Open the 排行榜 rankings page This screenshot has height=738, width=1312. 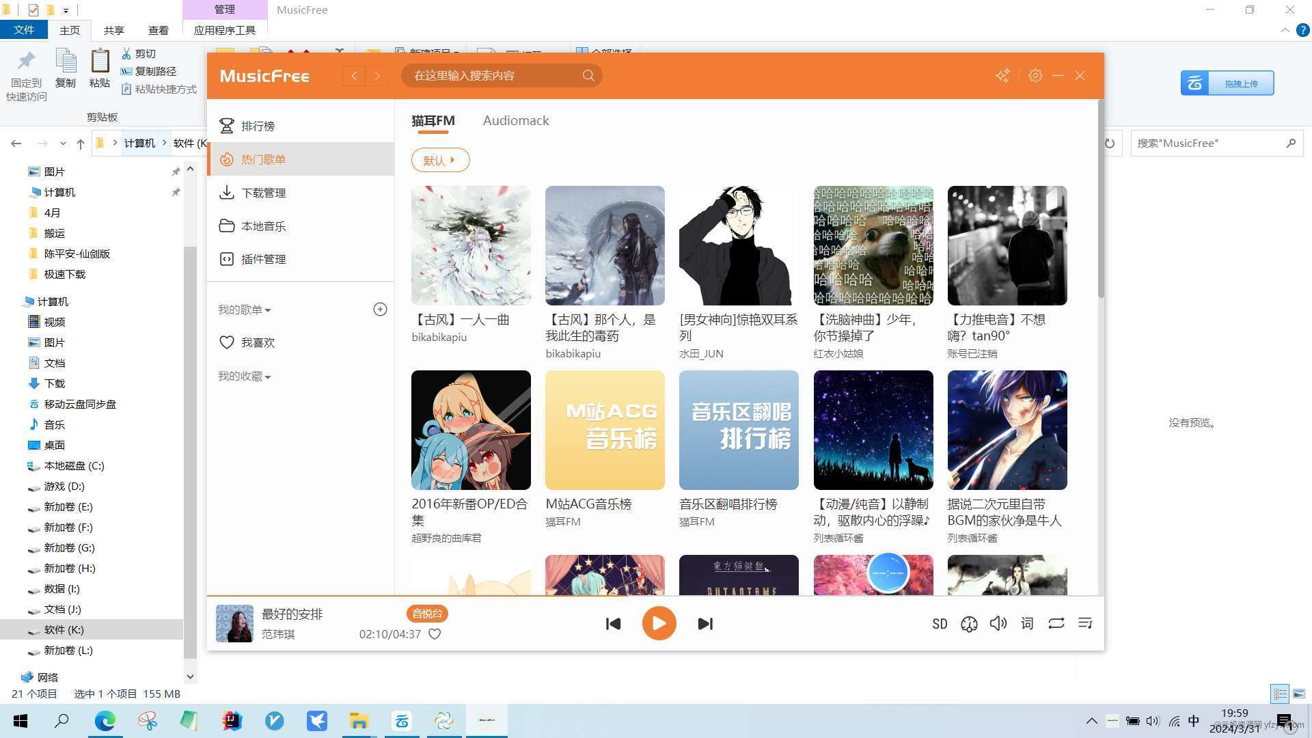pyautogui.click(x=301, y=126)
